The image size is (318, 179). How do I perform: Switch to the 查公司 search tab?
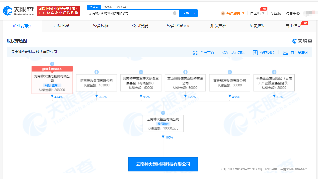94,7
